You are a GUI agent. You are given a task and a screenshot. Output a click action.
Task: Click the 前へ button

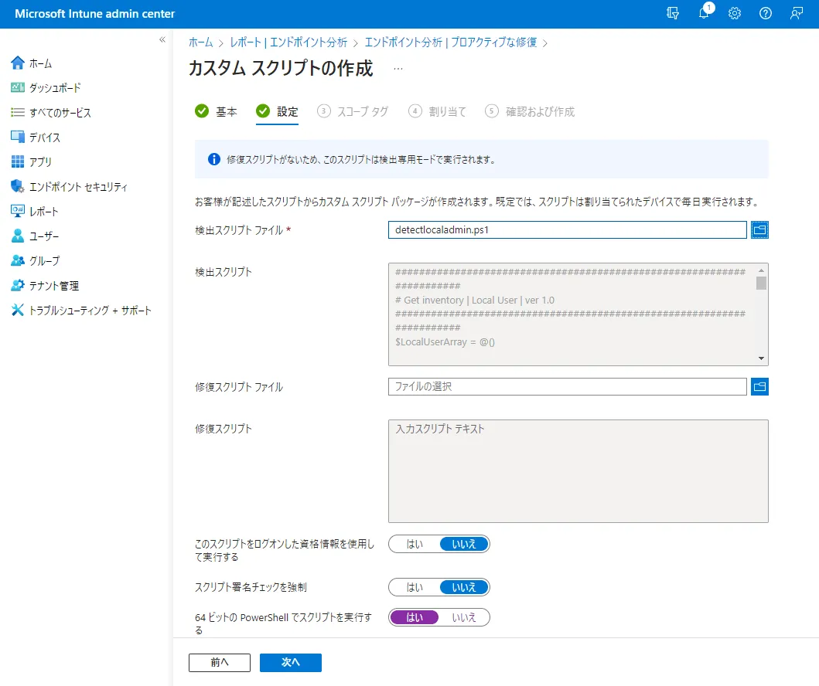(x=220, y=663)
